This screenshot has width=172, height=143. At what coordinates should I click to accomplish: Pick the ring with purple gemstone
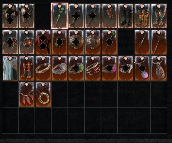click(109, 68)
